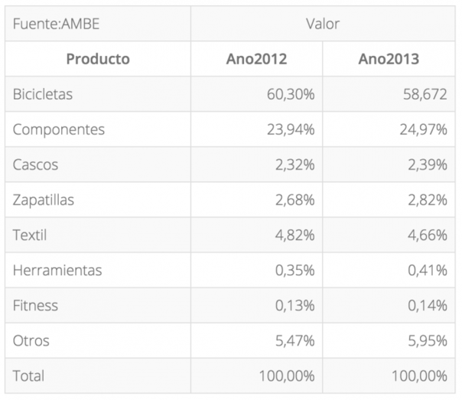Click the 24,97% Componentes cell

click(423, 129)
